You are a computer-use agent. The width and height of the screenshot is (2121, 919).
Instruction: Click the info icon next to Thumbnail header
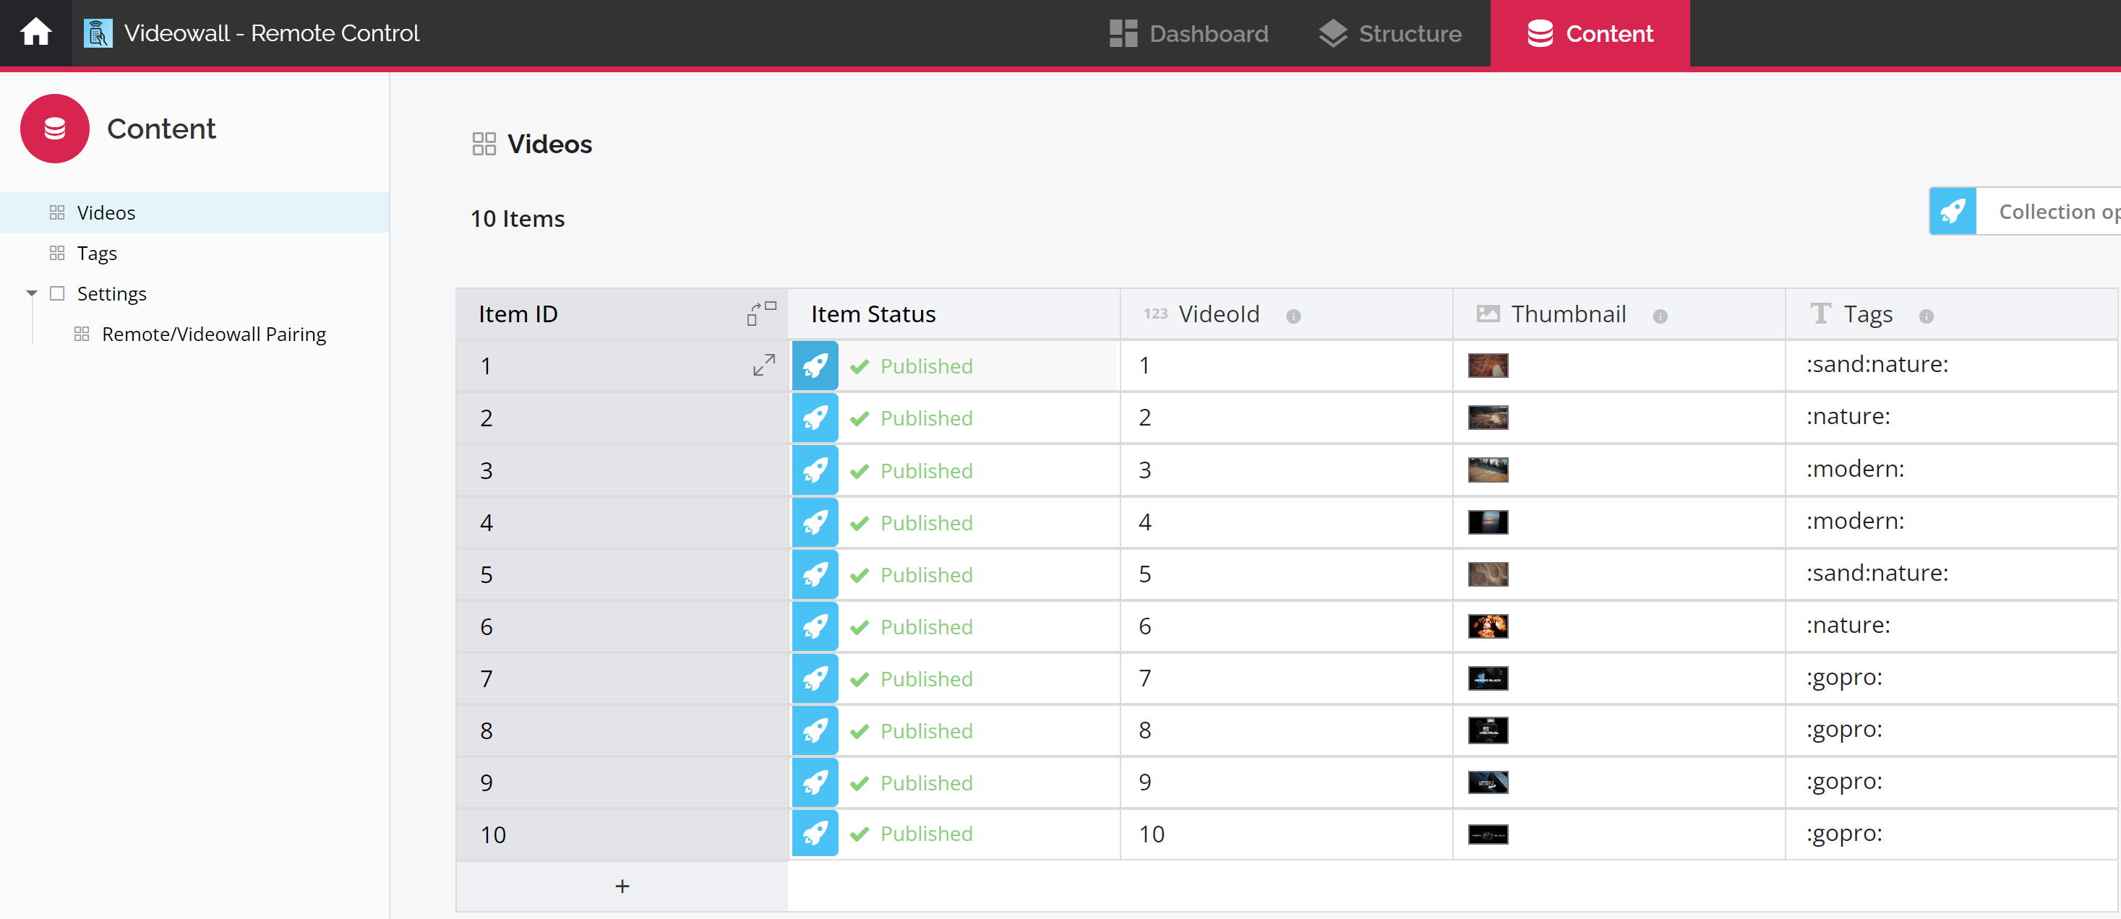point(1660,316)
